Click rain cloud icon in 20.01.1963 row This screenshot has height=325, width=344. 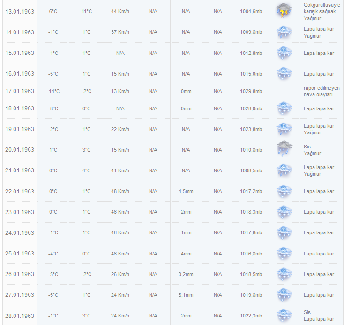point(284,149)
